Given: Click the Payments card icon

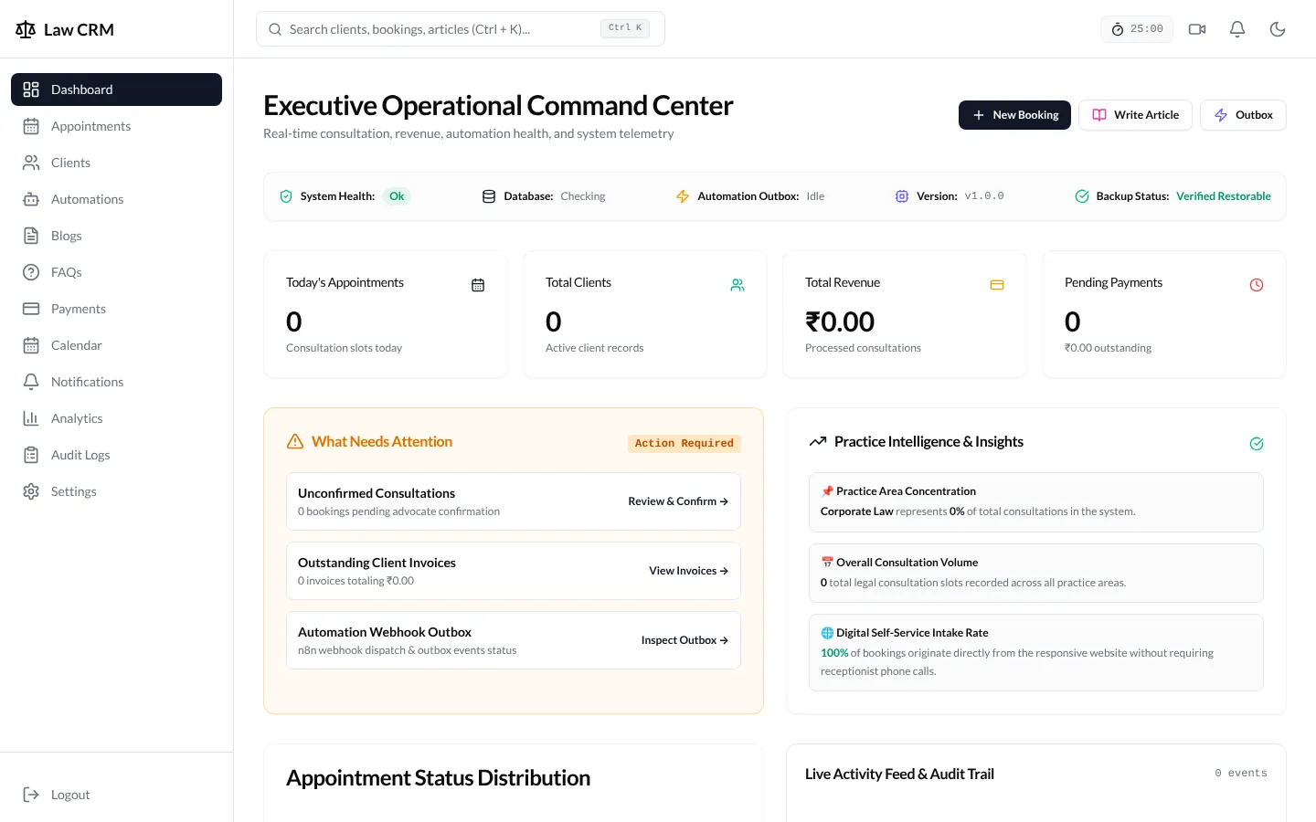Looking at the screenshot, I should pos(31,309).
